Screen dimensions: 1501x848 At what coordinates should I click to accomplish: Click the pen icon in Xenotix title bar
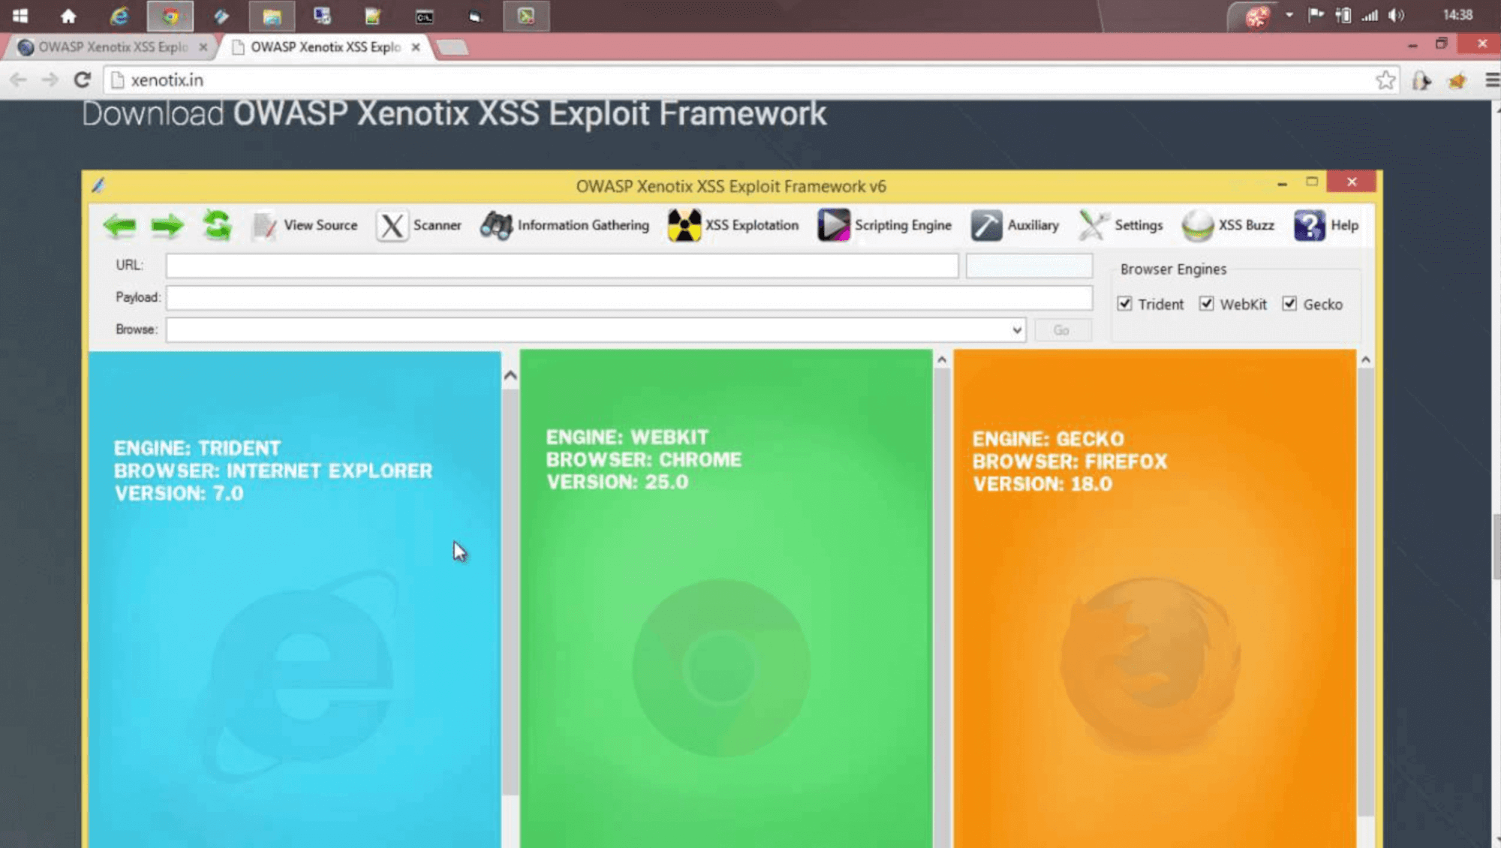click(x=98, y=185)
